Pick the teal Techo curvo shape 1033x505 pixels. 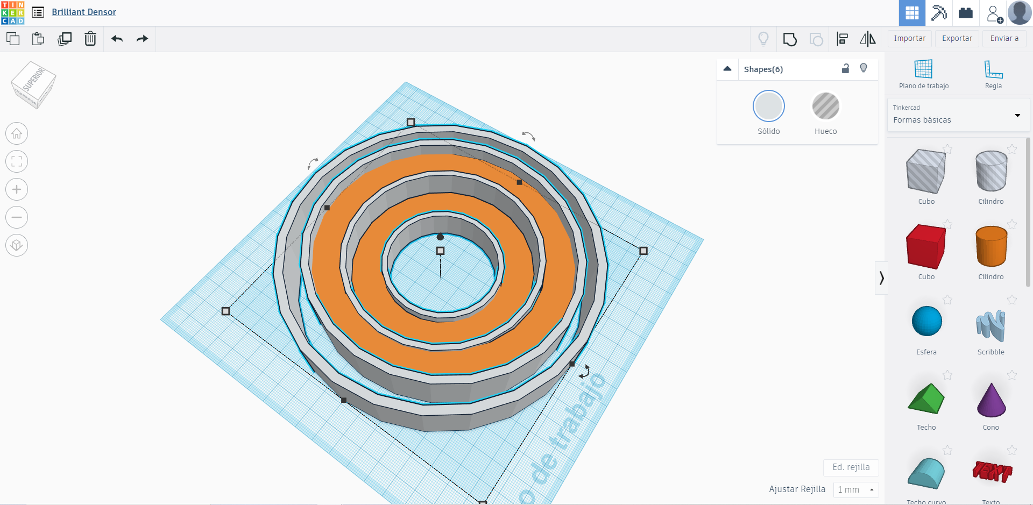926,473
